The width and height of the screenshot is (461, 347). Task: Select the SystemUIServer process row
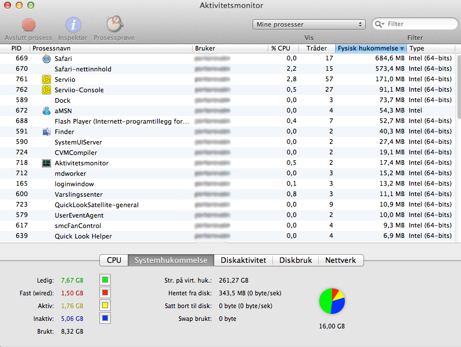click(x=228, y=142)
